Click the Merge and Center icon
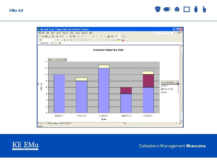This screenshot has height=163, width=217. pos(85,40)
